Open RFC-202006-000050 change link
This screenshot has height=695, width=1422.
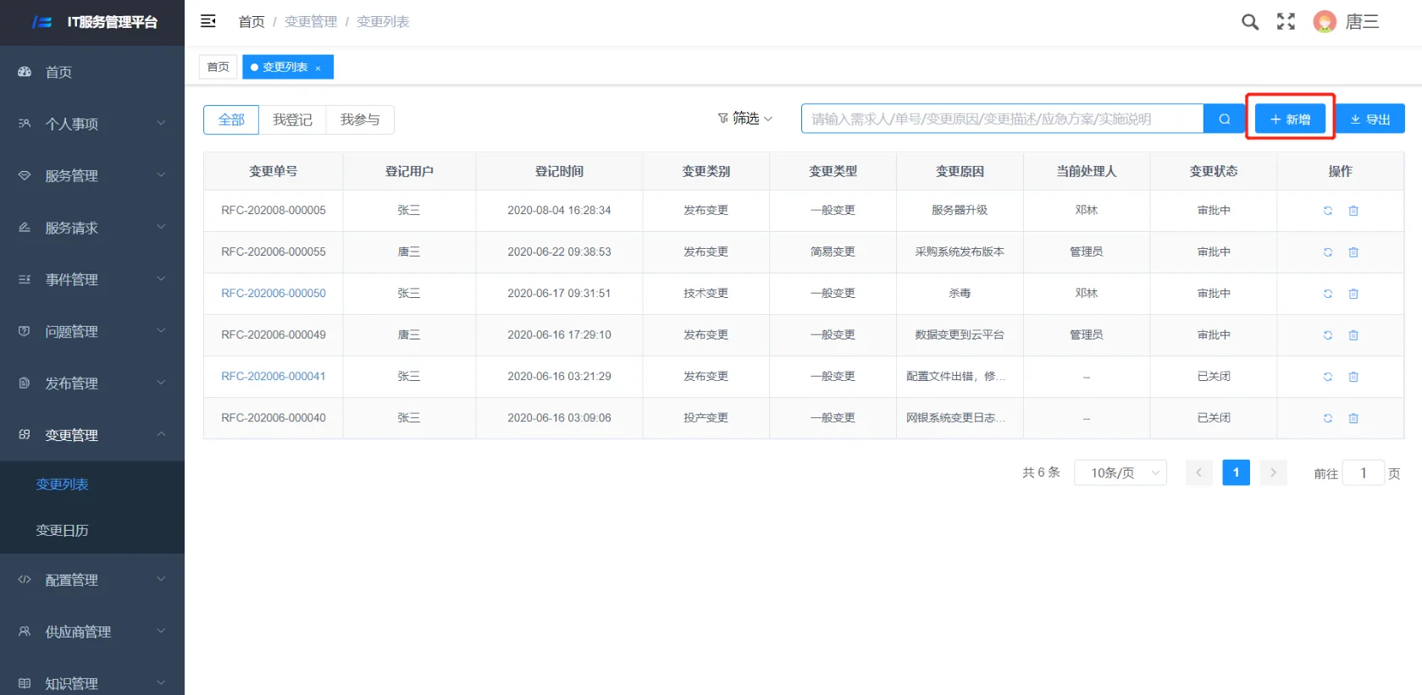tap(274, 293)
